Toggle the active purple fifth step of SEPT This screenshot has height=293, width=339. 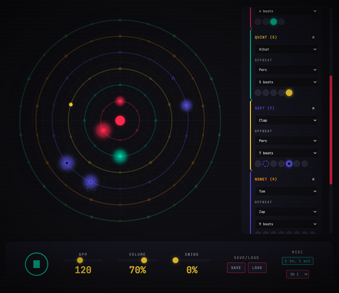click(x=289, y=164)
